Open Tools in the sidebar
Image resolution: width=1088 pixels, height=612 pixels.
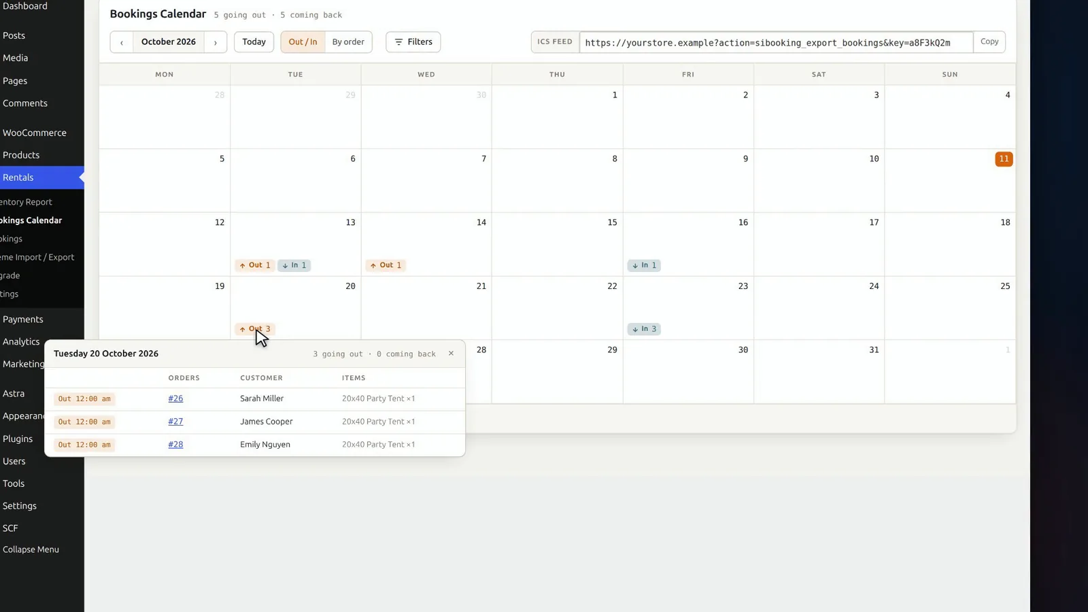coord(14,483)
